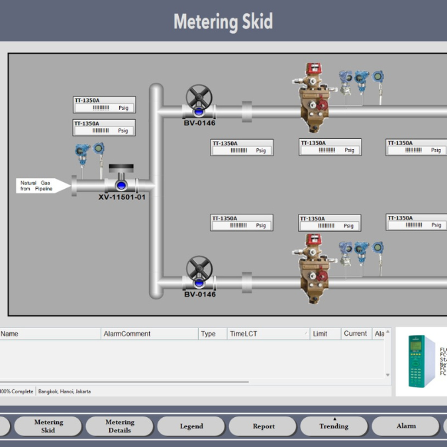Image resolution: width=447 pixels, height=447 pixels.
Task: Click lower rightmost TT-1350A display
Action: pyautogui.click(x=417, y=222)
